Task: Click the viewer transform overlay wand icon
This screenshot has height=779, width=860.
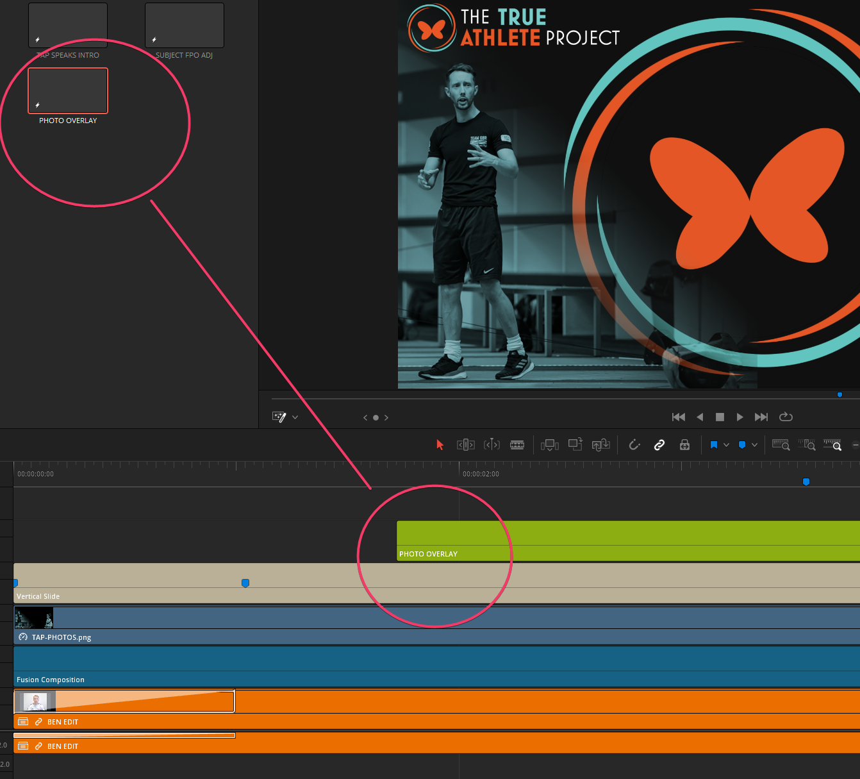Action: 279,417
